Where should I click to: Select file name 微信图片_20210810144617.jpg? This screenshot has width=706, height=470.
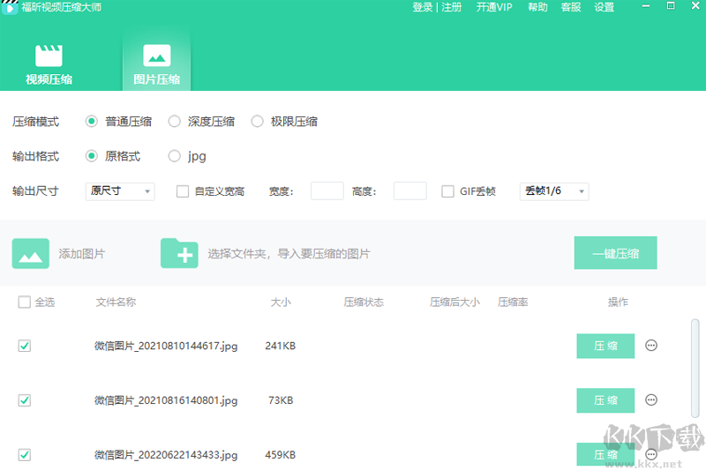(166, 346)
